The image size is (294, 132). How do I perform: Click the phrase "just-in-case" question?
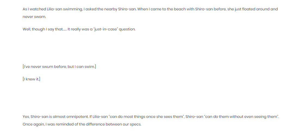pos(114,29)
